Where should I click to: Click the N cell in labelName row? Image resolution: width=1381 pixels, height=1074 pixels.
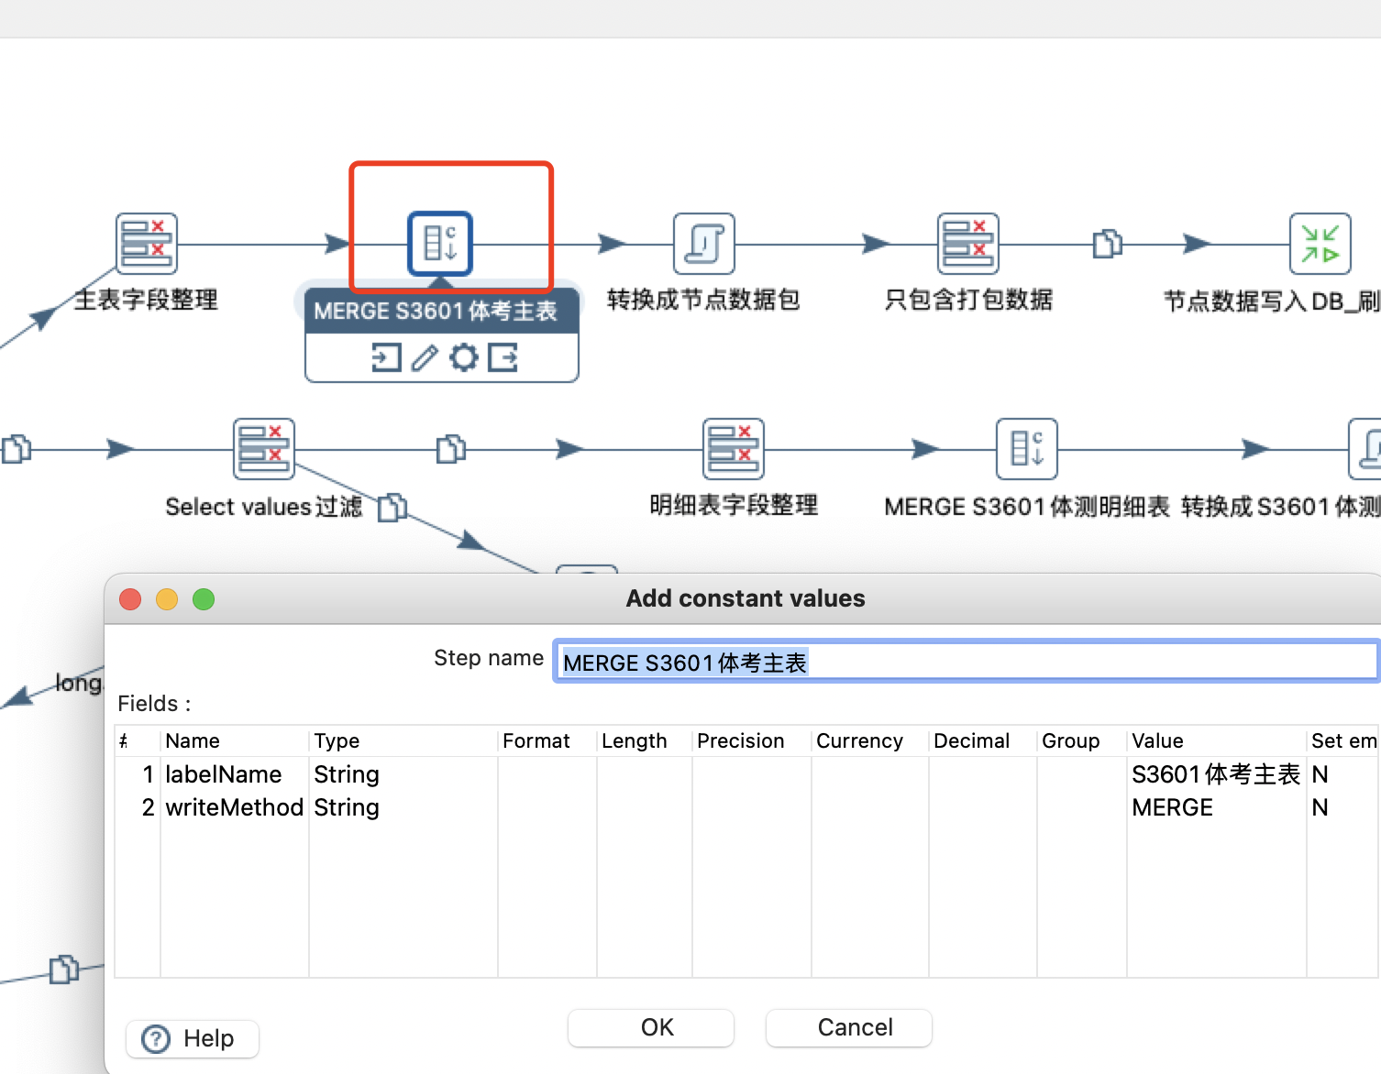1343,774
